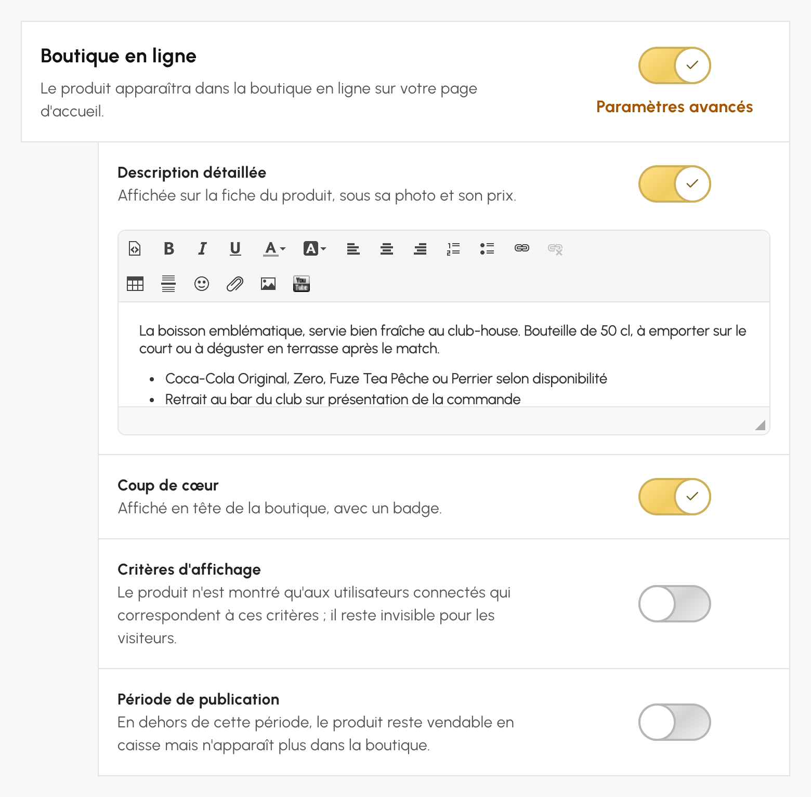Open the background color dropdown

pos(315,249)
